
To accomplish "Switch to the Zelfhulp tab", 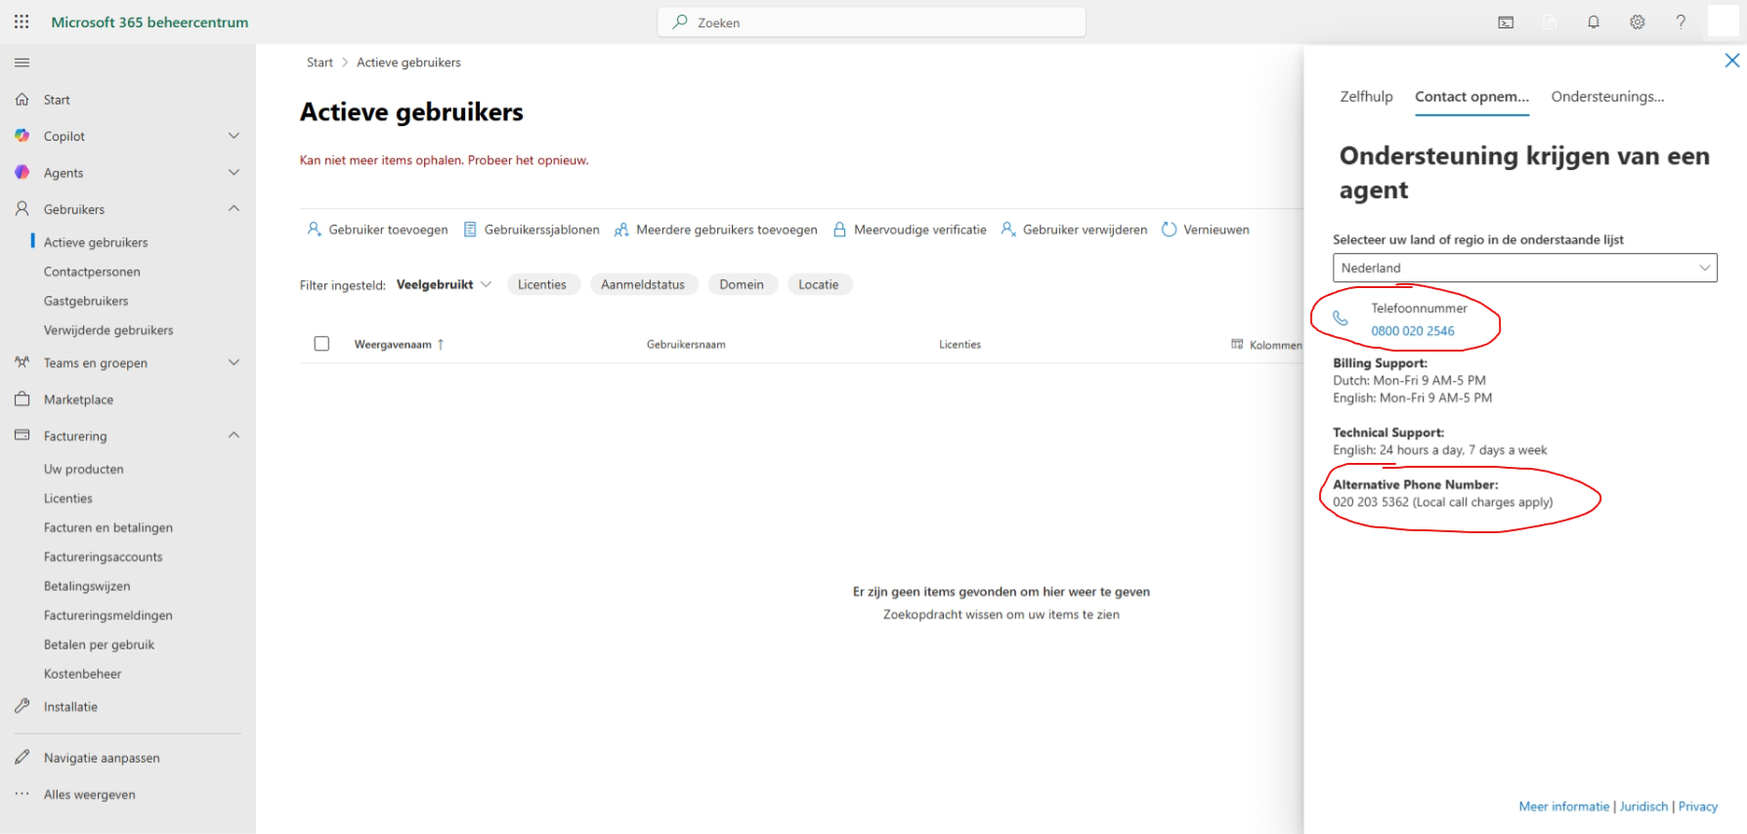I will (1366, 97).
